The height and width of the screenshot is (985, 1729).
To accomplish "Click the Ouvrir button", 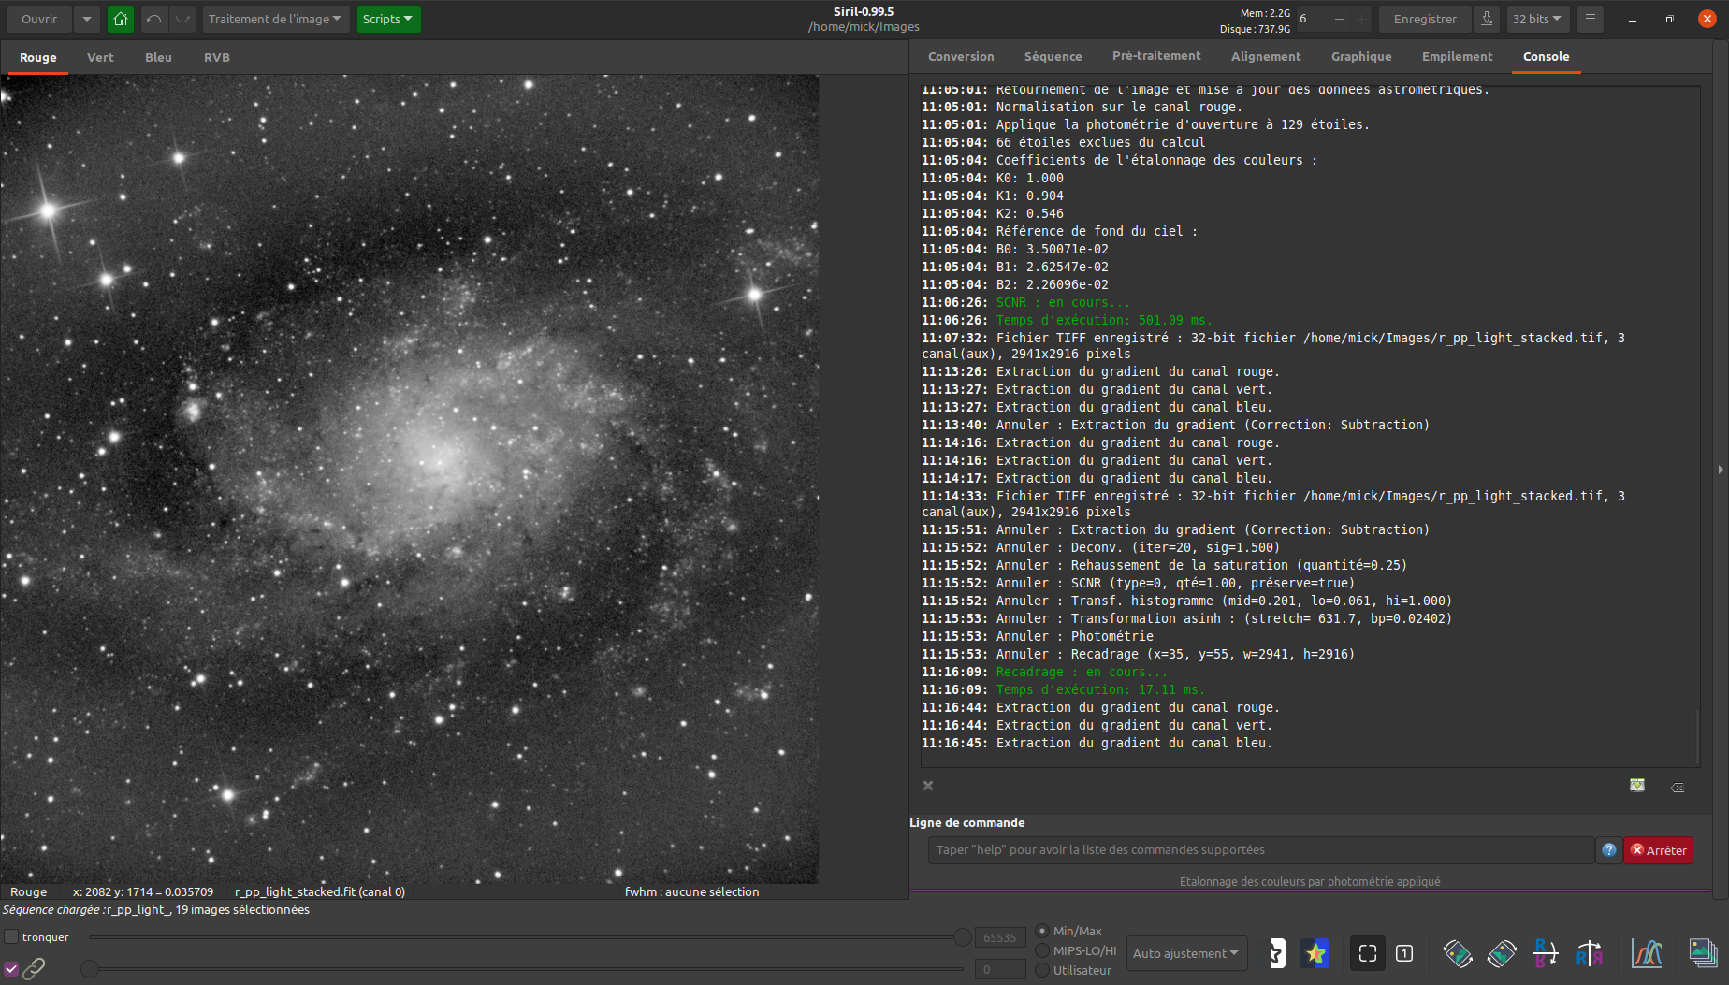I will point(39,19).
